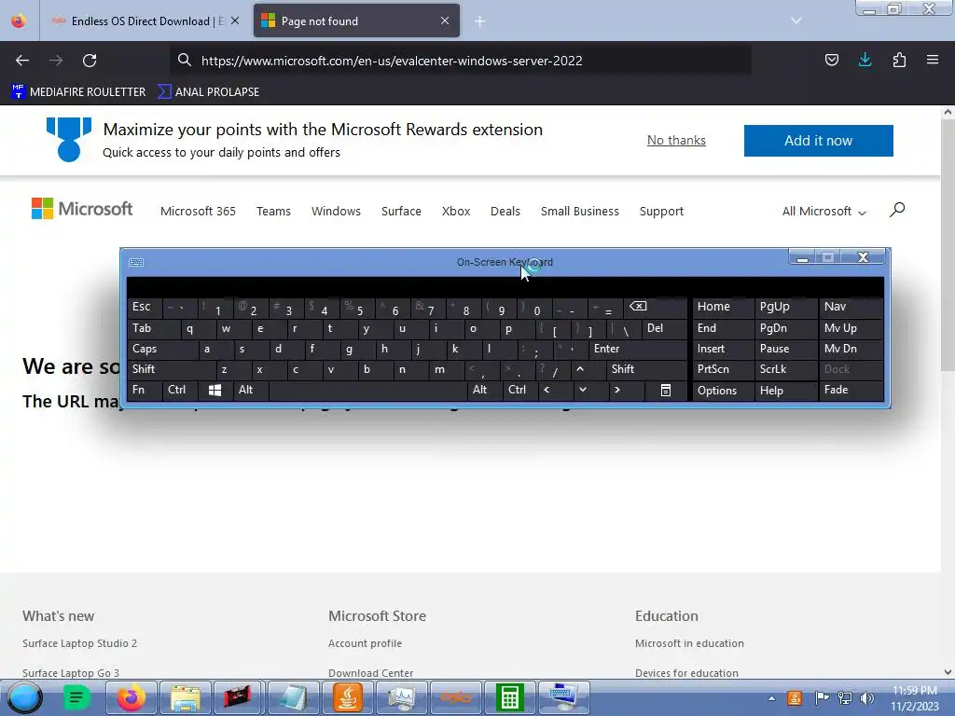This screenshot has height=716, width=955.
Task: Open the Xbox navigation link
Action: click(456, 212)
